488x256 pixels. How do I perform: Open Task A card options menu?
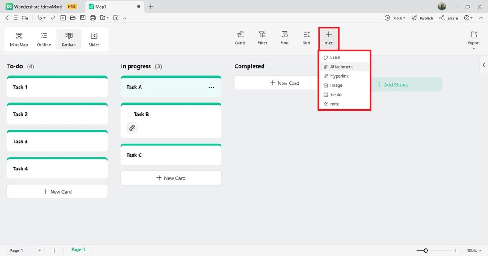[x=211, y=87]
